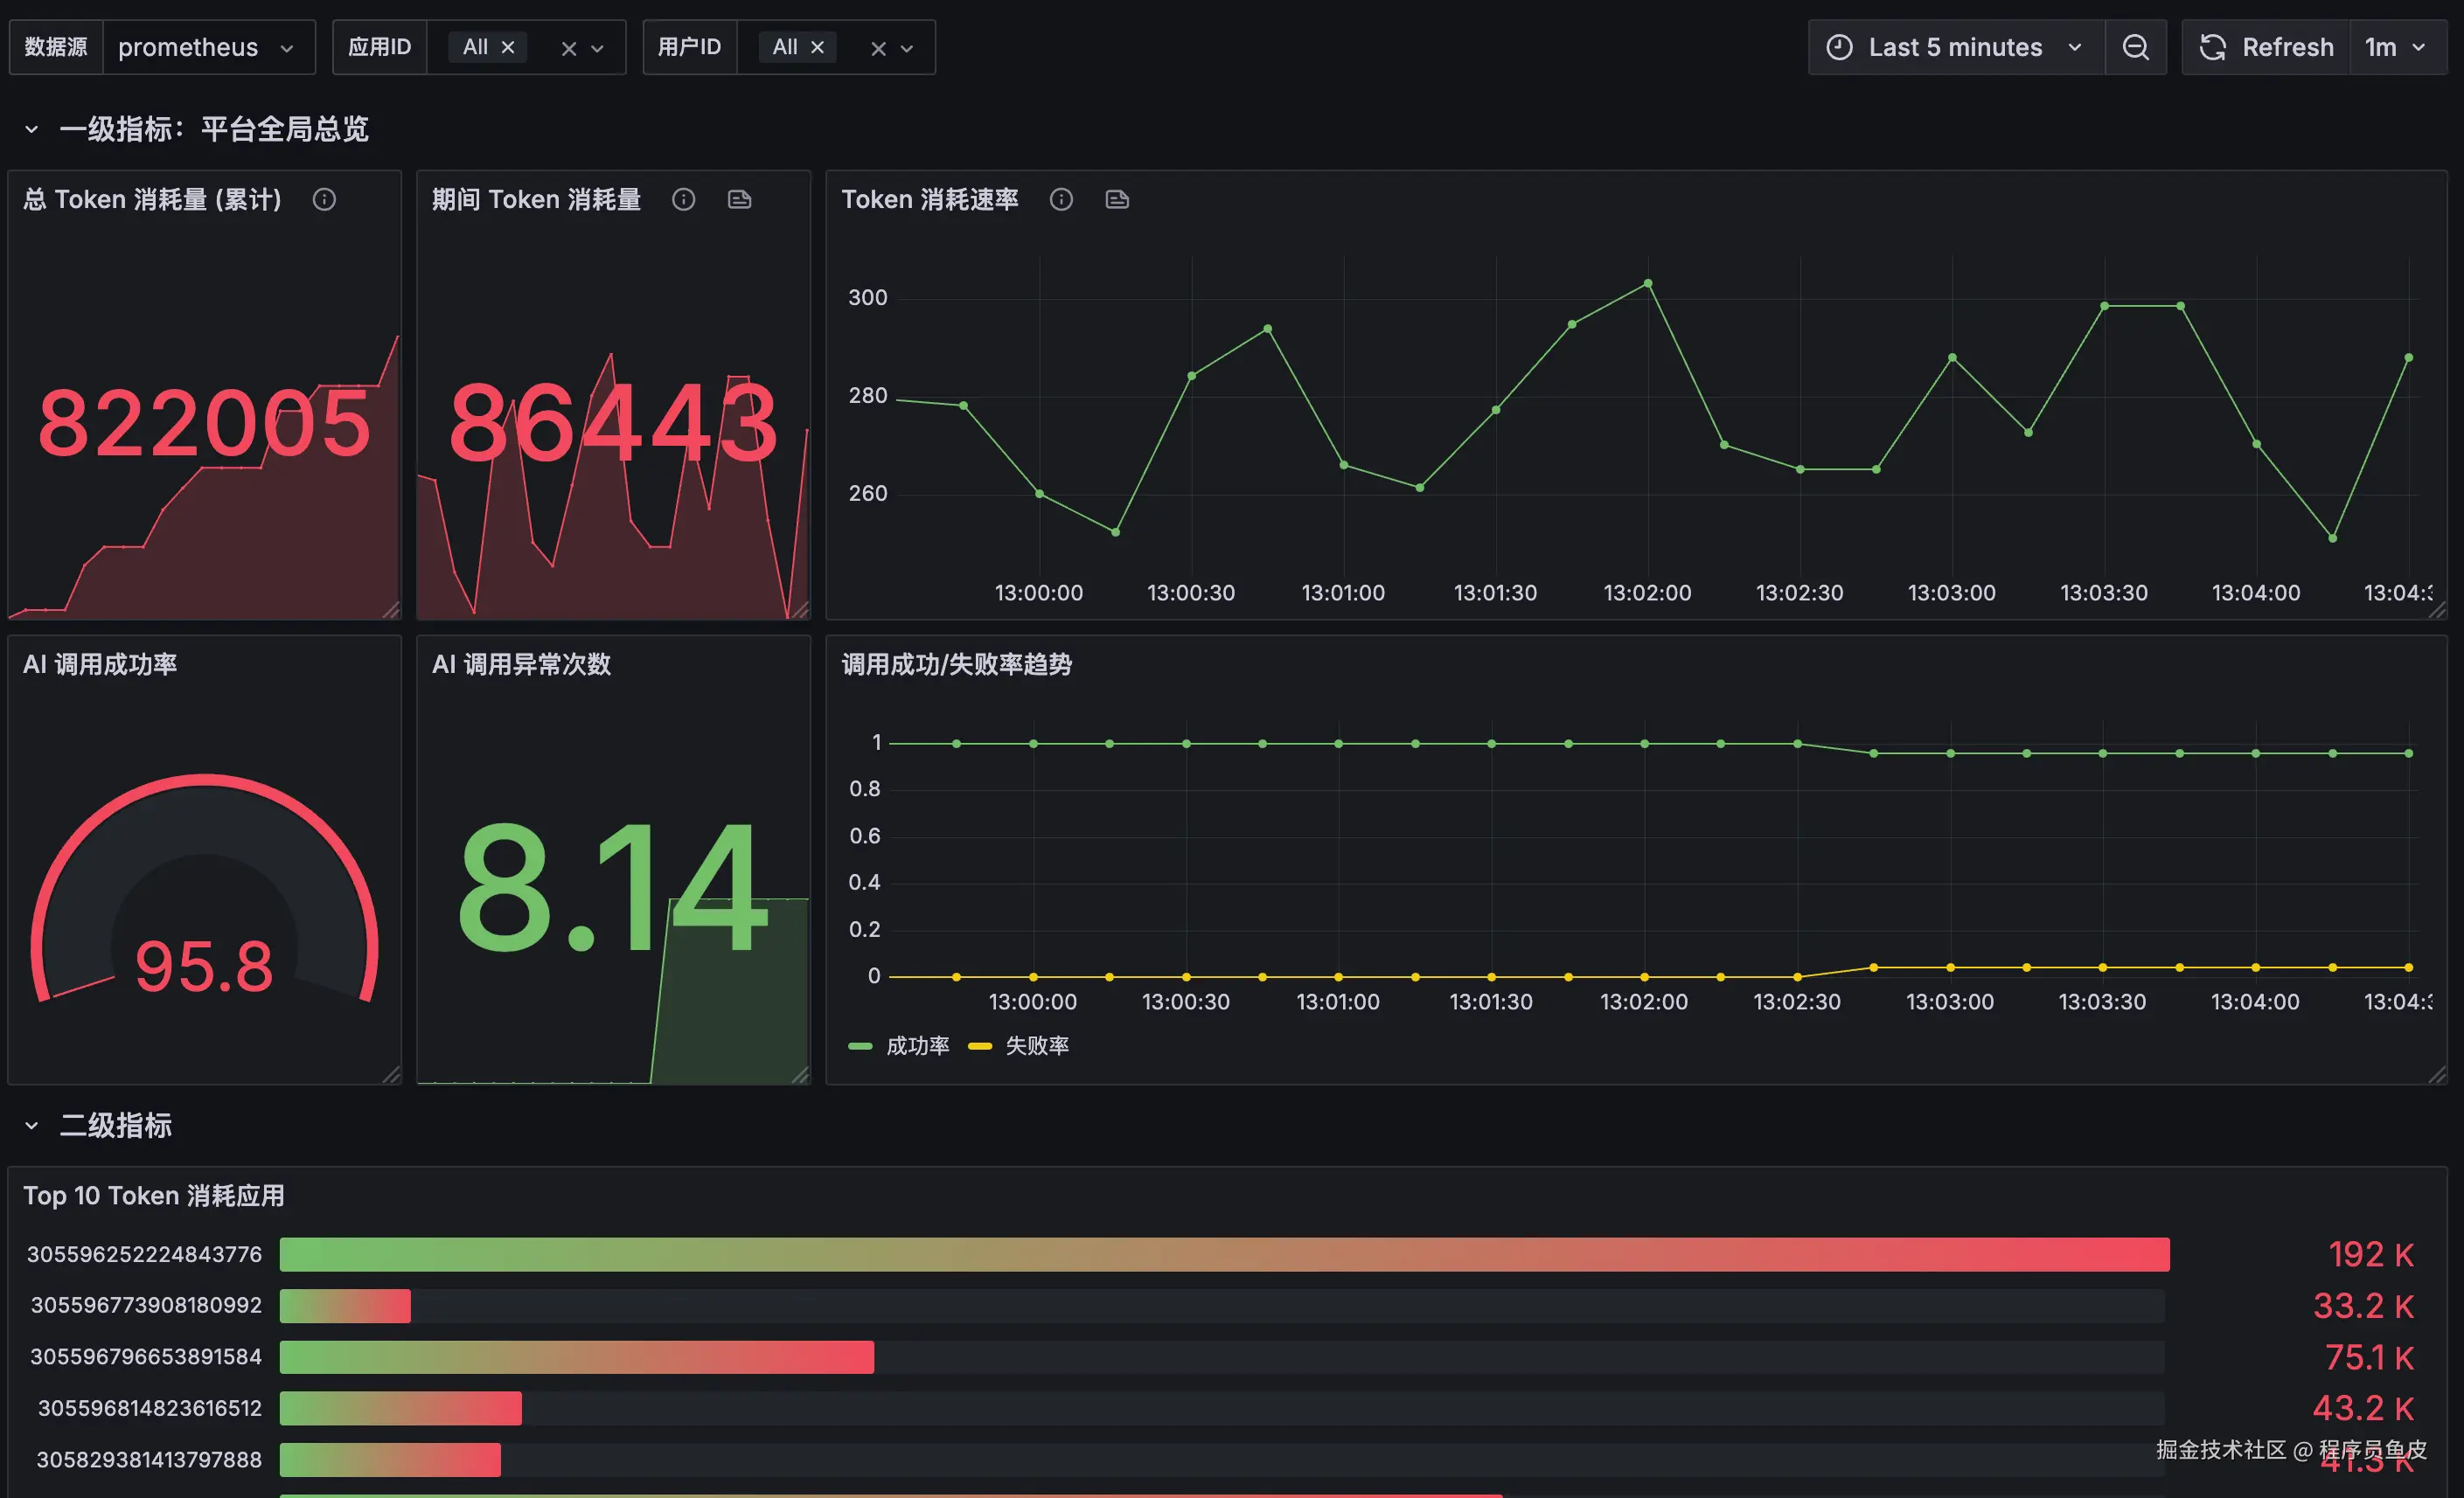Viewport: 2464px width, 1498px height.
Task: Remove the All tag from 用户ID filter
Action: (817, 47)
